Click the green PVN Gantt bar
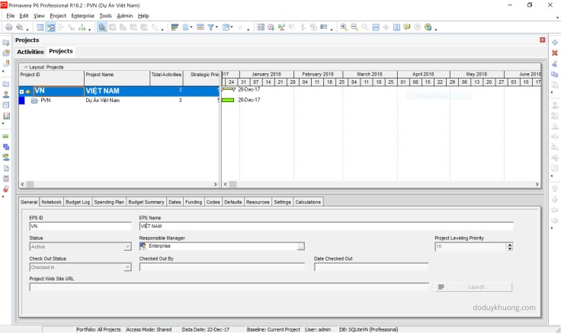Viewport: 561px width, 333px height. [228, 100]
